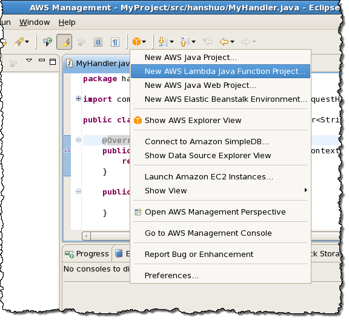Viewport: 349px width, 320px height.
Task: Open the Search flashlight dropdown arrow
Action: click(27, 42)
